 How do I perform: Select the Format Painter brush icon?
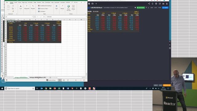click(x=13, y=11)
